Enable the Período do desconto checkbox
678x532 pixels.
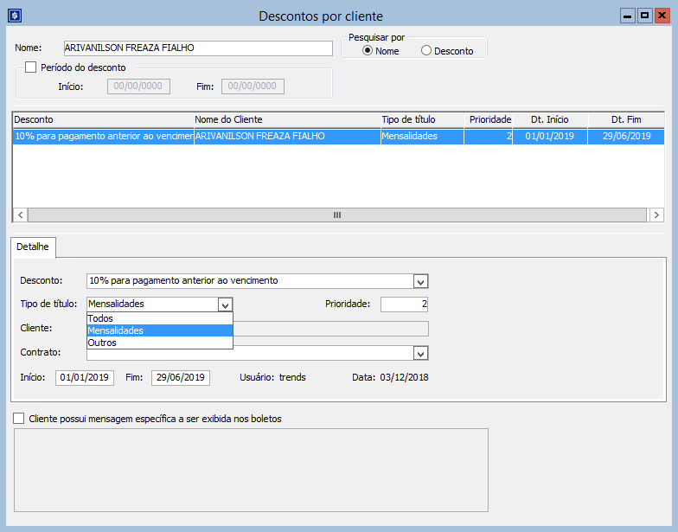tap(31, 67)
